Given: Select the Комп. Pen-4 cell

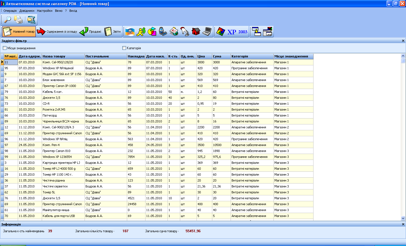Looking at the screenshot, I should tap(63, 145).
